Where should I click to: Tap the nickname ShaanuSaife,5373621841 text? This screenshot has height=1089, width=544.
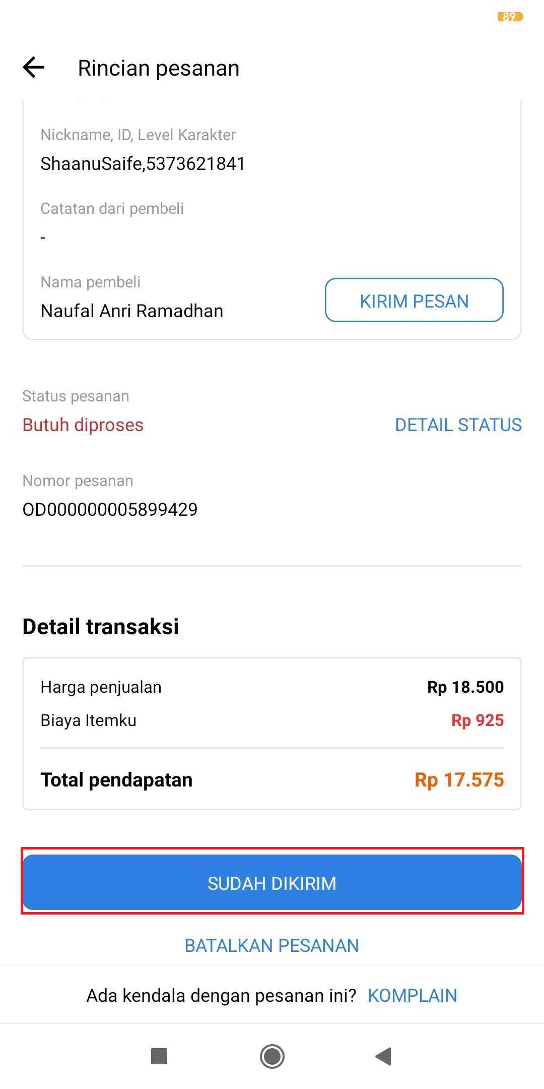click(x=143, y=164)
